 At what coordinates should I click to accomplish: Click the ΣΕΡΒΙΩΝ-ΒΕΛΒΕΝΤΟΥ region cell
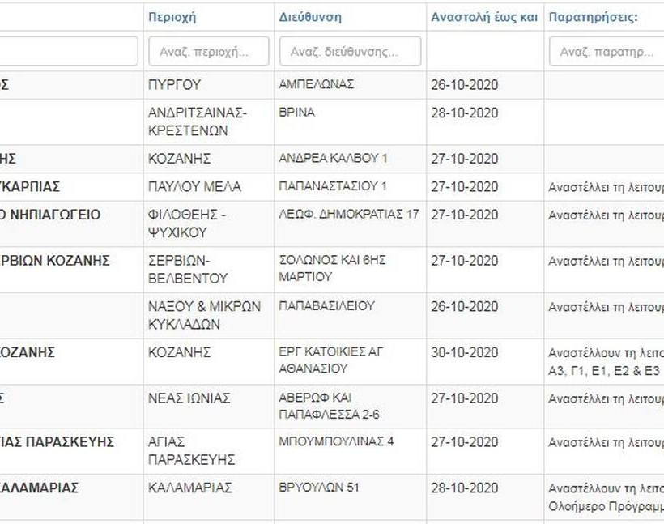[x=189, y=270]
